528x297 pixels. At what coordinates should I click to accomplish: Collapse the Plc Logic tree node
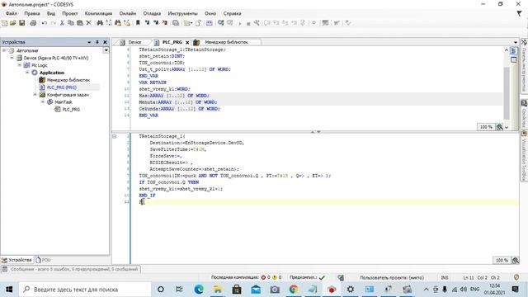click(20, 65)
